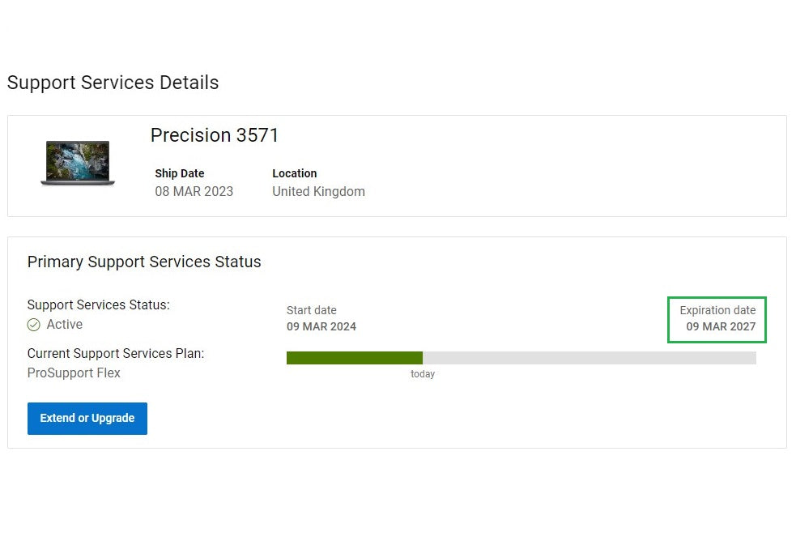The image size is (796, 545).
Task: Select the 09 MAR 2027 expiration date
Action: (721, 327)
